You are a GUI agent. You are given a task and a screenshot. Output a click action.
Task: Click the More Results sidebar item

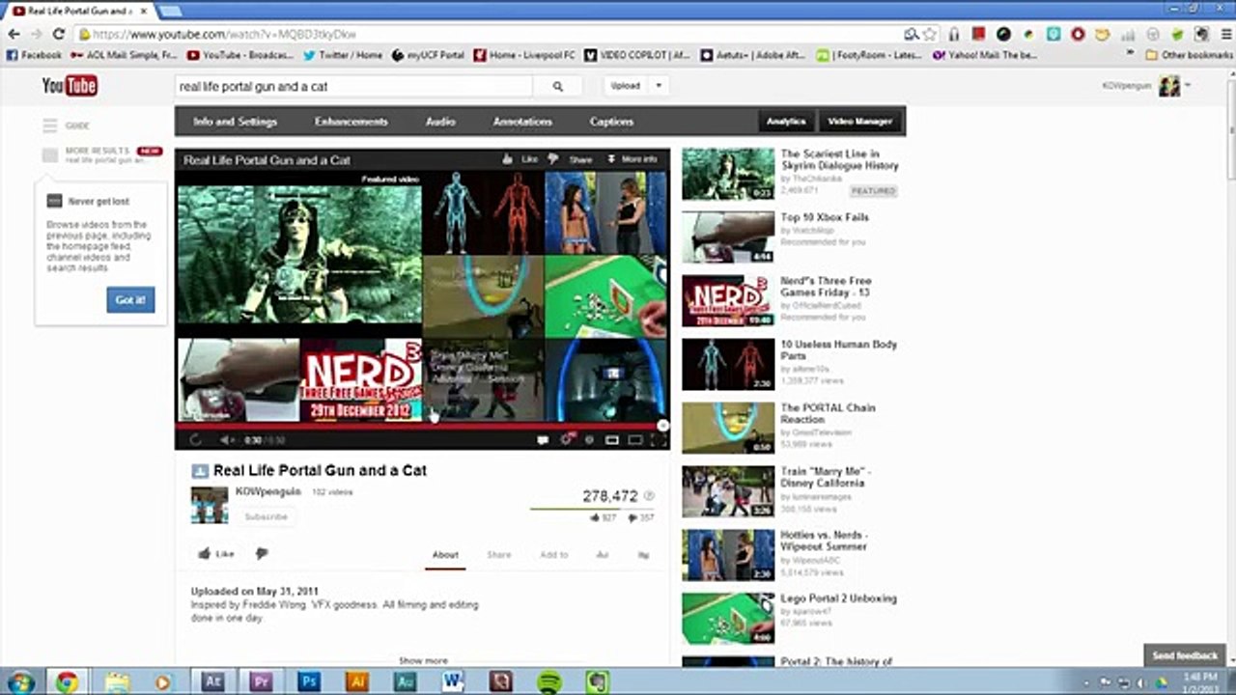(x=102, y=154)
